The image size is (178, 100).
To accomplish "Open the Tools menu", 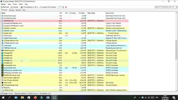I will 15,4.
